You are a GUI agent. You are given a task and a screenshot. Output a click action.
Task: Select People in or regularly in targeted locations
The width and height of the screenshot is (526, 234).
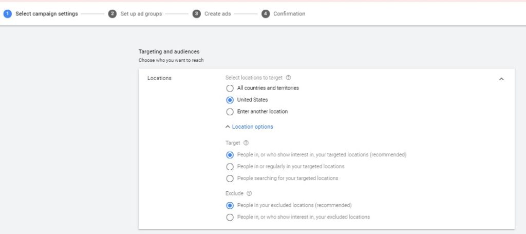pos(230,167)
